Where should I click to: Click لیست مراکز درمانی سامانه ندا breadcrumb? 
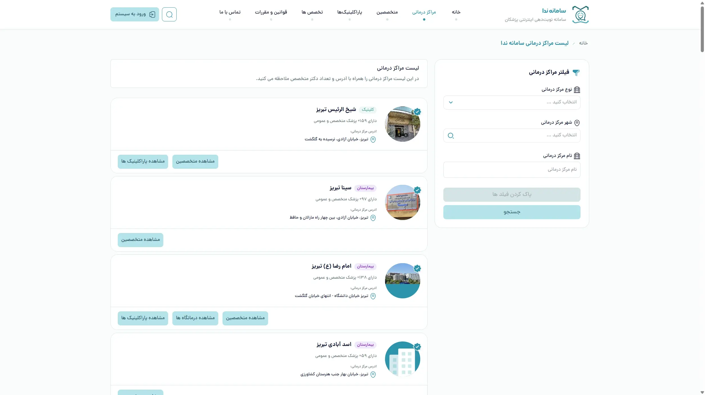(x=534, y=43)
